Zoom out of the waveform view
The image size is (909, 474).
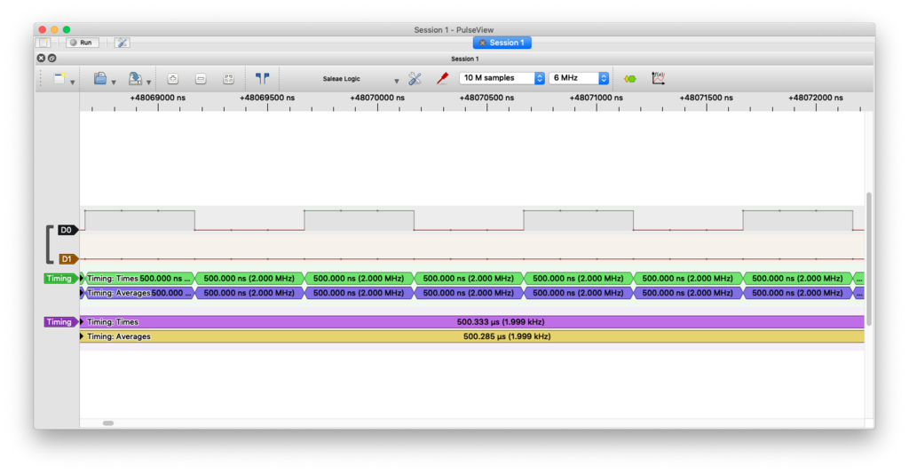coord(201,79)
